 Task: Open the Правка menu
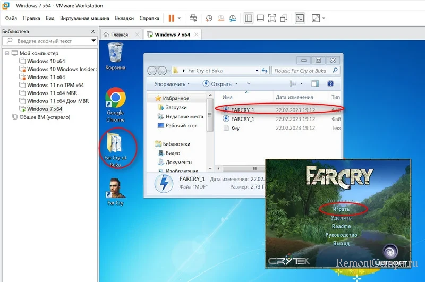click(x=31, y=18)
